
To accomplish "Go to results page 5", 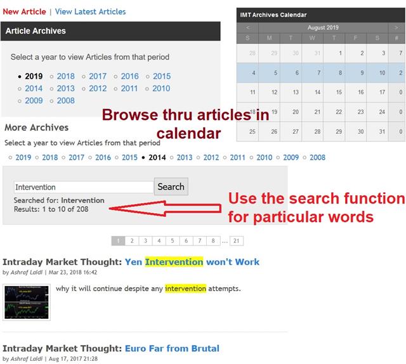I will (x=173, y=241).
